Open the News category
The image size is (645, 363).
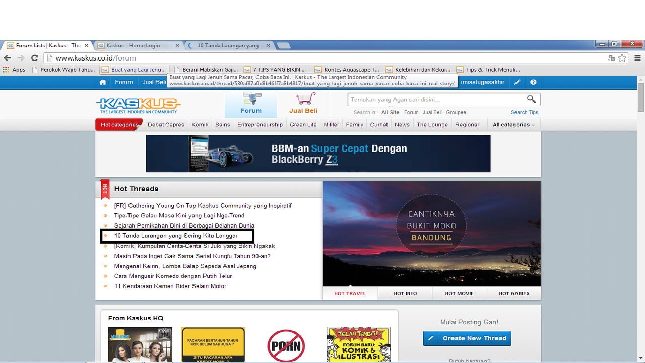(402, 125)
